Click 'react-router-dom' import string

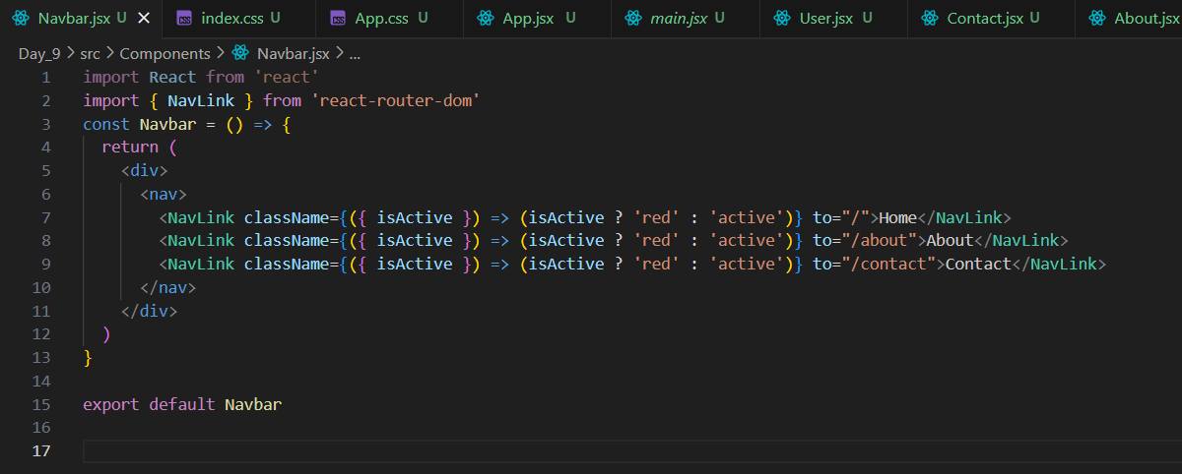coord(395,100)
